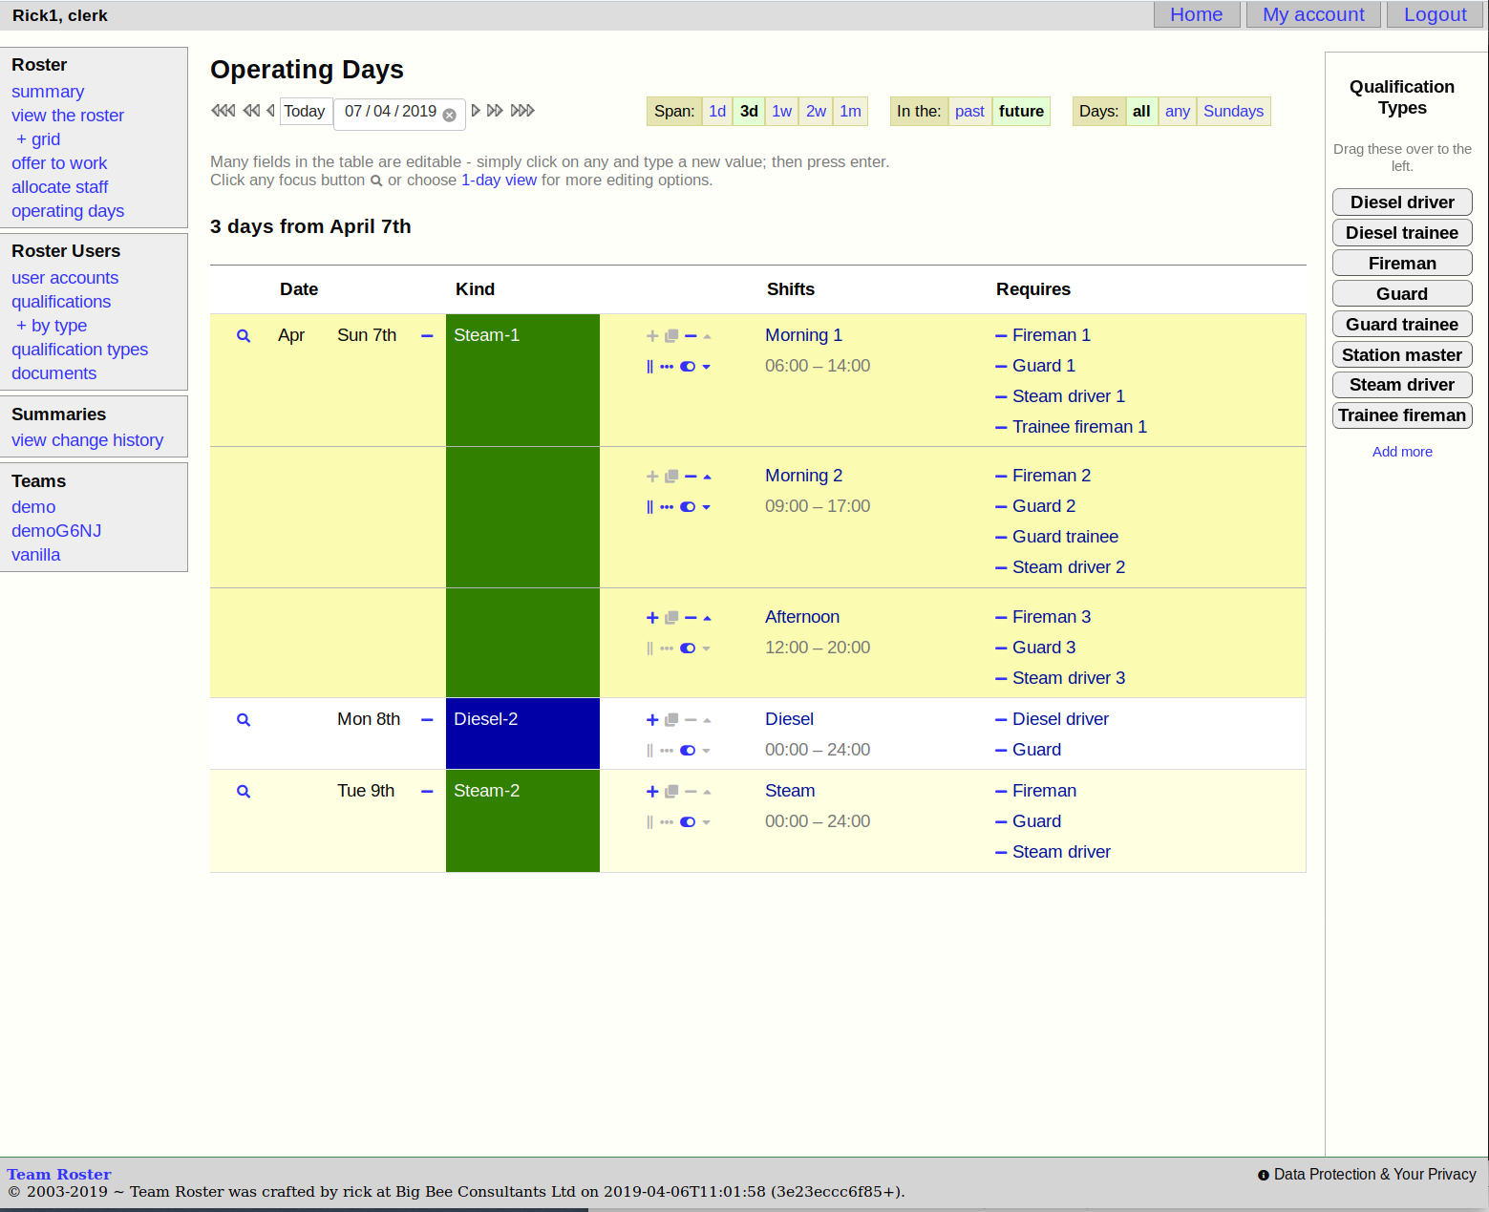The image size is (1489, 1212).
Task: Click the magnifier focus icon for Sun 7th
Action: pyautogui.click(x=244, y=336)
